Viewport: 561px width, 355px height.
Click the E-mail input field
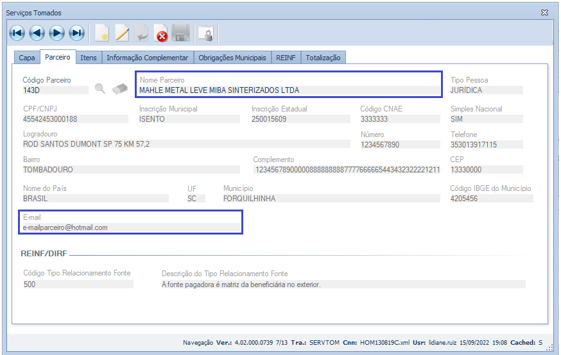[130, 227]
